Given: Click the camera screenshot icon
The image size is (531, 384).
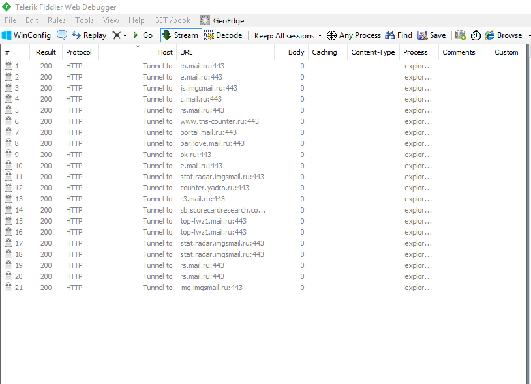Looking at the screenshot, I should tap(461, 35).
